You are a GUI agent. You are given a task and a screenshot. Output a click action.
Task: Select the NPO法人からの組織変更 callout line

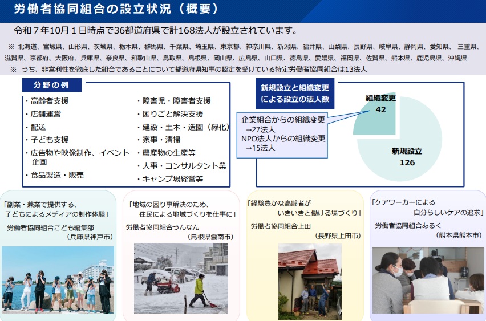pyautogui.click(x=283, y=138)
